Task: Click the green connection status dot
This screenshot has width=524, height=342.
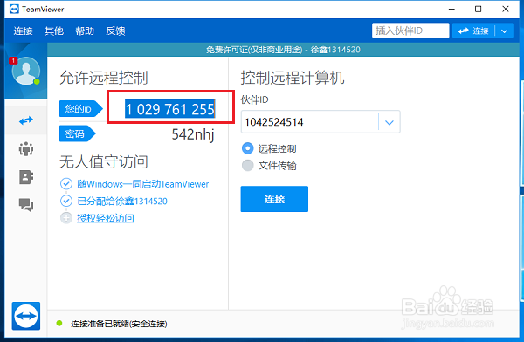Action: tap(59, 323)
